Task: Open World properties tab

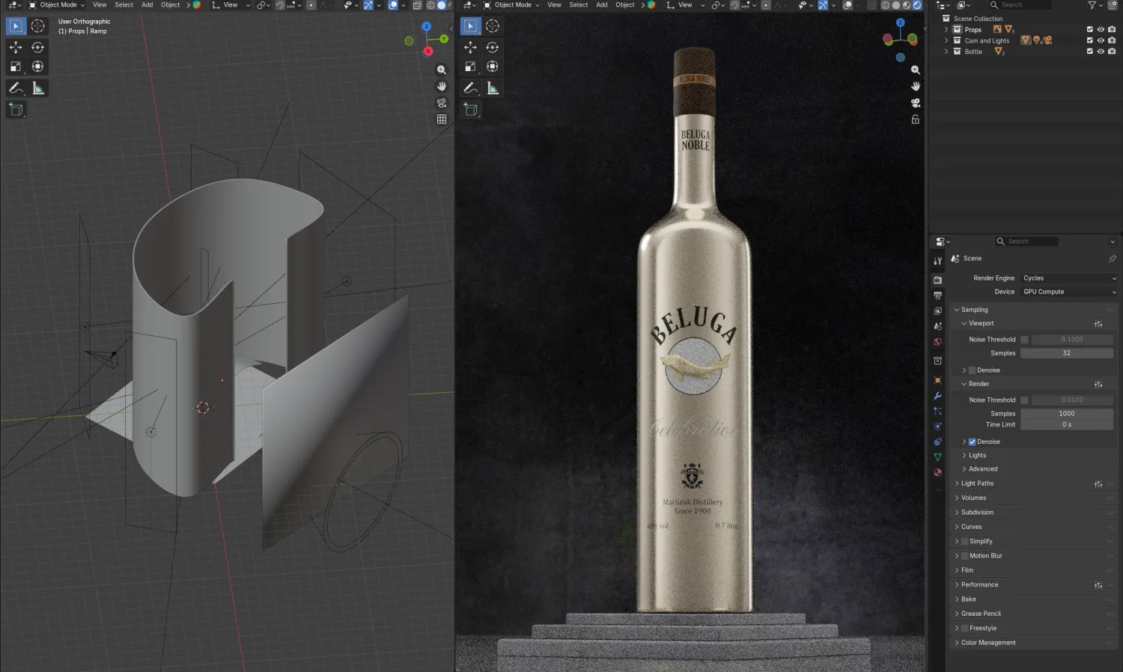Action: pyautogui.click(x=937, y=342)
